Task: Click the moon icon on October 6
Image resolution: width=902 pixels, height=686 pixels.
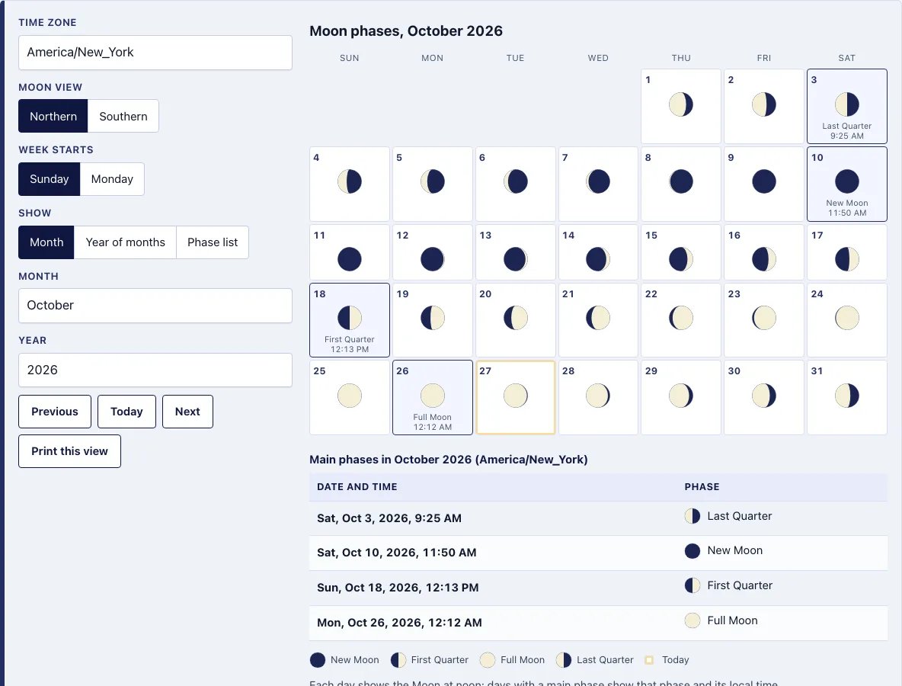Action: (x=515, y=182)
